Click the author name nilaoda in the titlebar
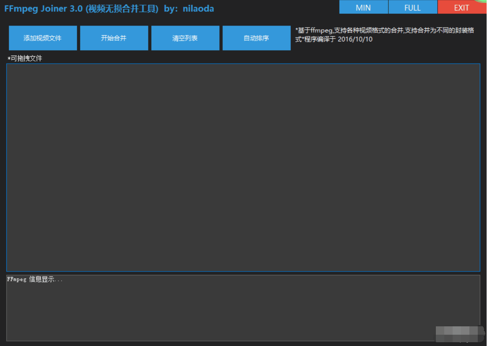This screenshot has height=346, width=487. tap(198, 8)
